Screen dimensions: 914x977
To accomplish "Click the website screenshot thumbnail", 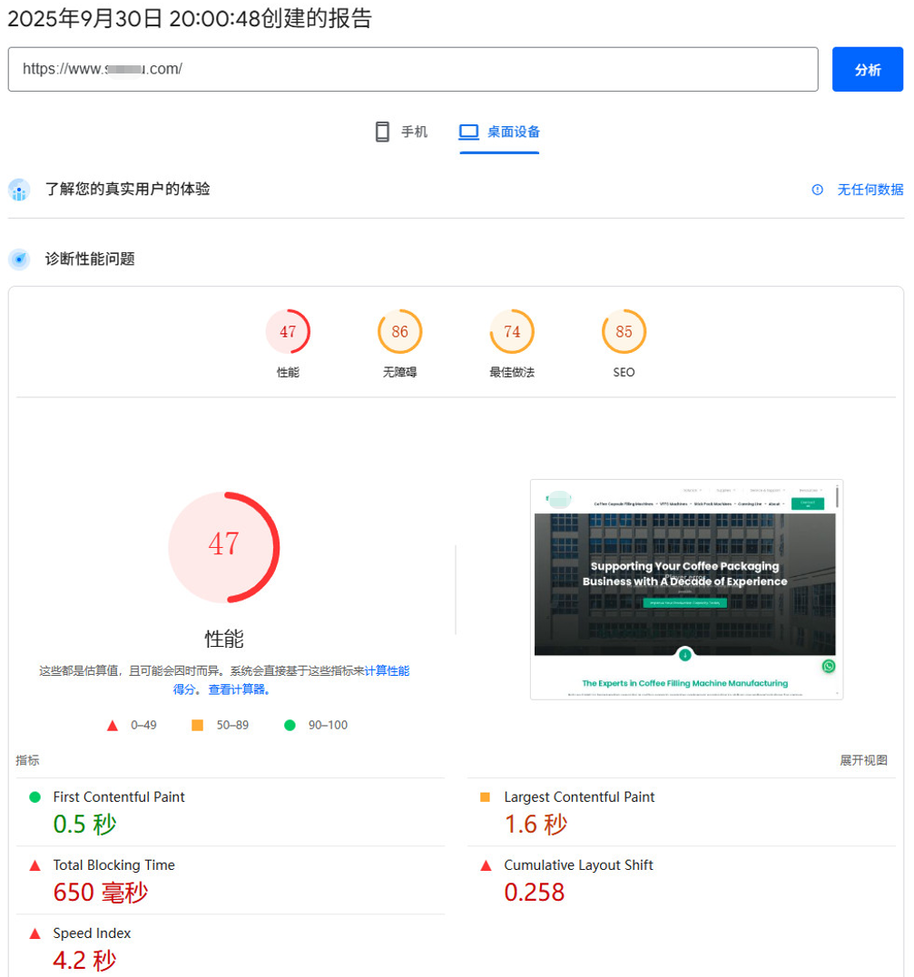I will pos(686,589).
